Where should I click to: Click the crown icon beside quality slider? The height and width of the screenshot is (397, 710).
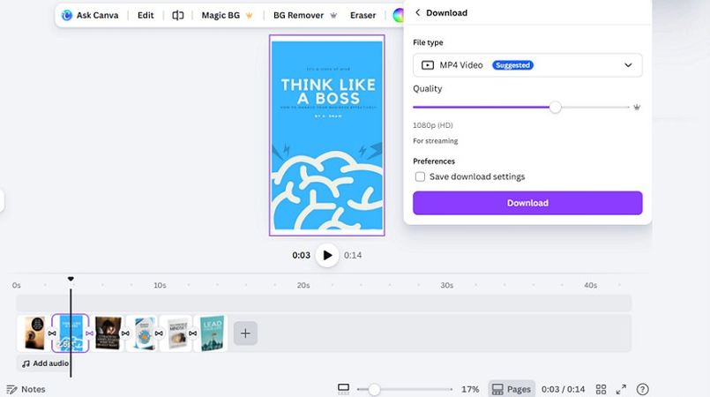pyautogui.click(x=637, y=108)
